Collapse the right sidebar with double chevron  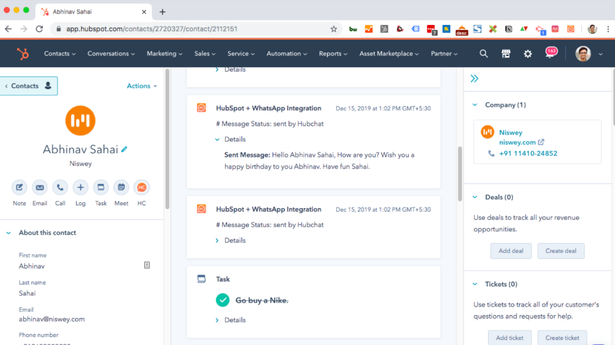pyautogui.click(x=475, y=79)
